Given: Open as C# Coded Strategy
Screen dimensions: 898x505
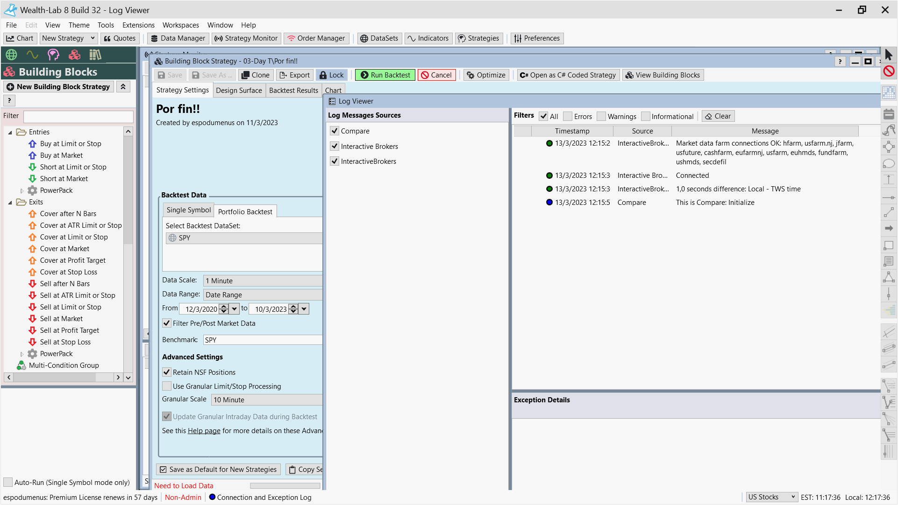Looking at the screenshot, I should (568, 75).
